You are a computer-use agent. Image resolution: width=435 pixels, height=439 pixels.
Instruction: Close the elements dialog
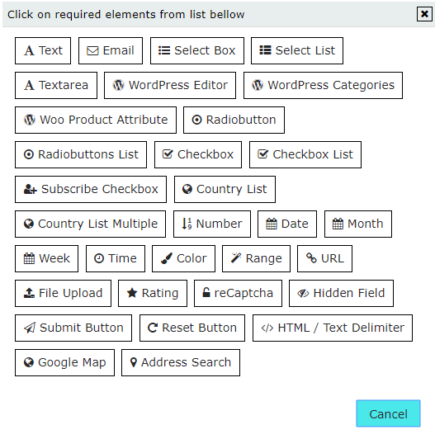tap(424, 14)
